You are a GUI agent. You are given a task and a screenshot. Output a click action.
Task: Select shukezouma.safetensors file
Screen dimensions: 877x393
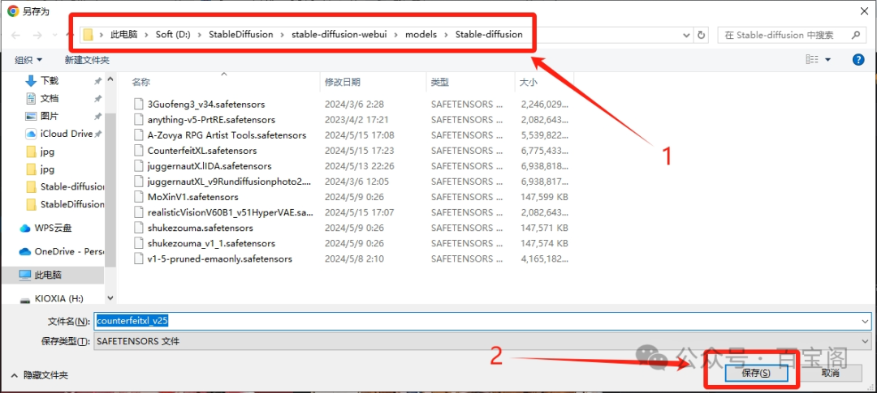(x=201, y=228)
